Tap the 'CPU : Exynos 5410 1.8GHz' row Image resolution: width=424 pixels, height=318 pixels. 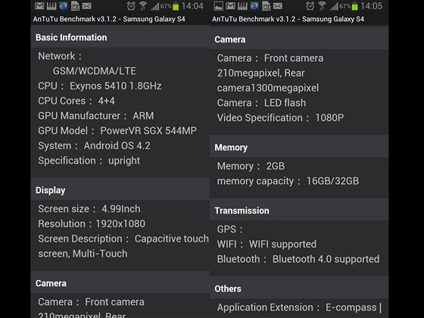coord(100,86)
